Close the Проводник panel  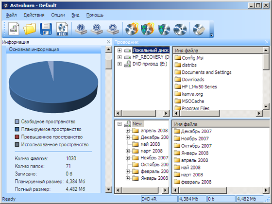(267, 42)
